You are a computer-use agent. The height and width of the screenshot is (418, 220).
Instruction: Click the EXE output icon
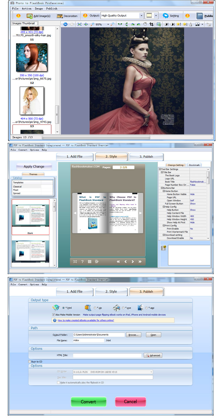[117, 308]
